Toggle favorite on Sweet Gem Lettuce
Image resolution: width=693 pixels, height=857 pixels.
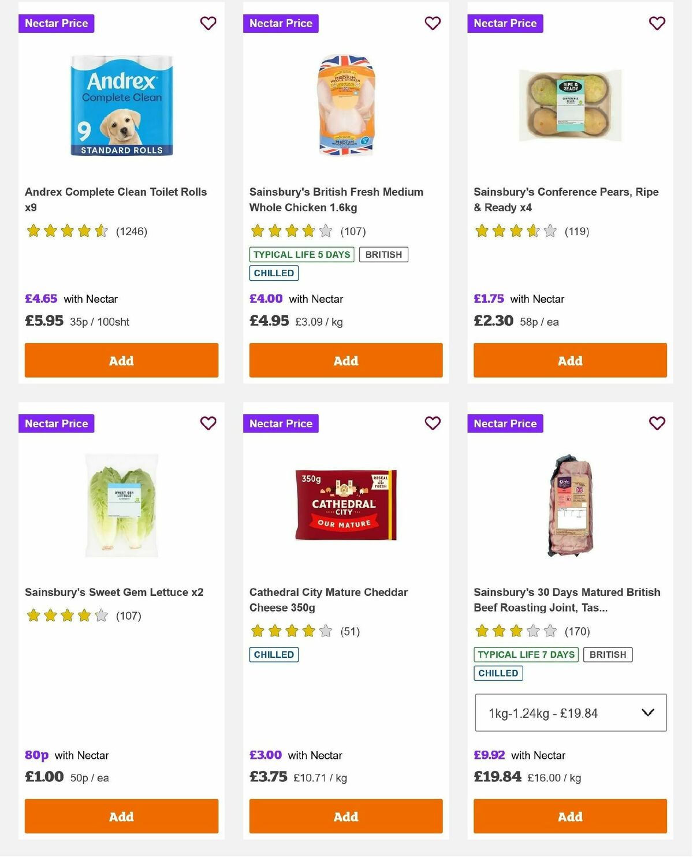tap(208, 423)
